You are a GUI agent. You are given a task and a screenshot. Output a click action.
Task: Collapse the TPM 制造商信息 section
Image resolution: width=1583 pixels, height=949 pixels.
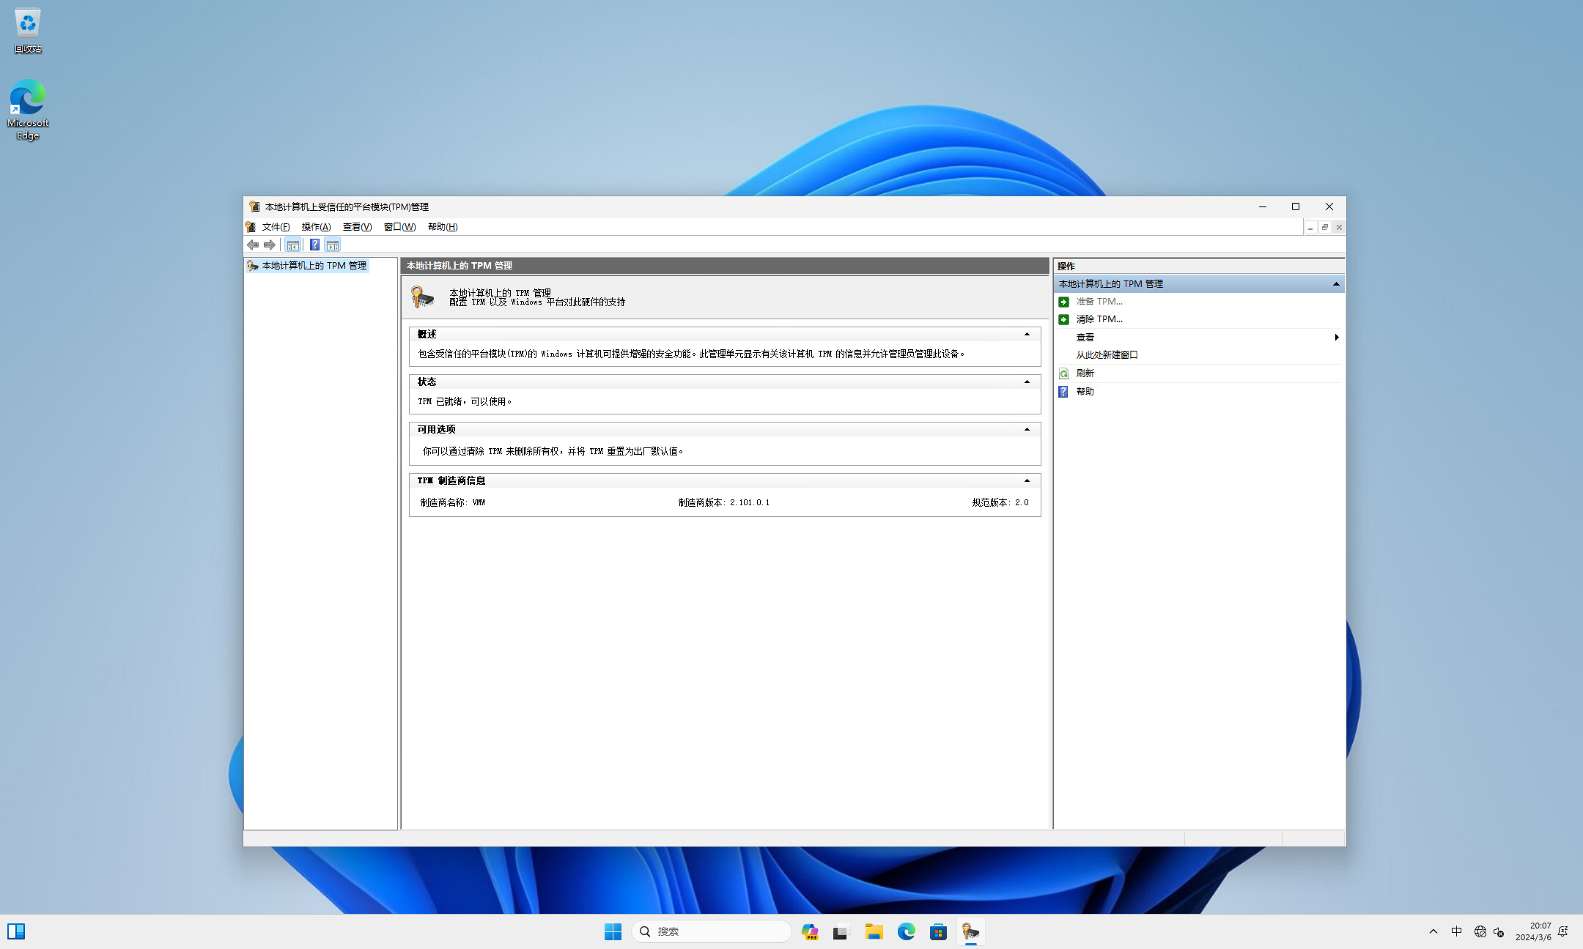(1027, 481)
